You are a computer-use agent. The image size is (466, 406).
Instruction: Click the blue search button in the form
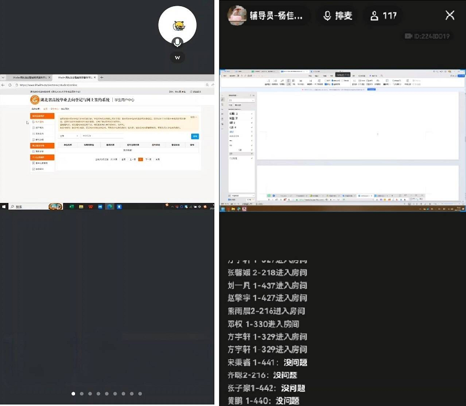pos(195,136)
